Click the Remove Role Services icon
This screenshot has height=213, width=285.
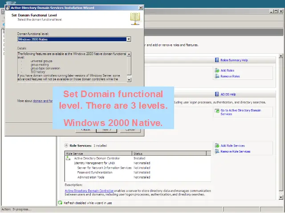[x=217, y=151]
